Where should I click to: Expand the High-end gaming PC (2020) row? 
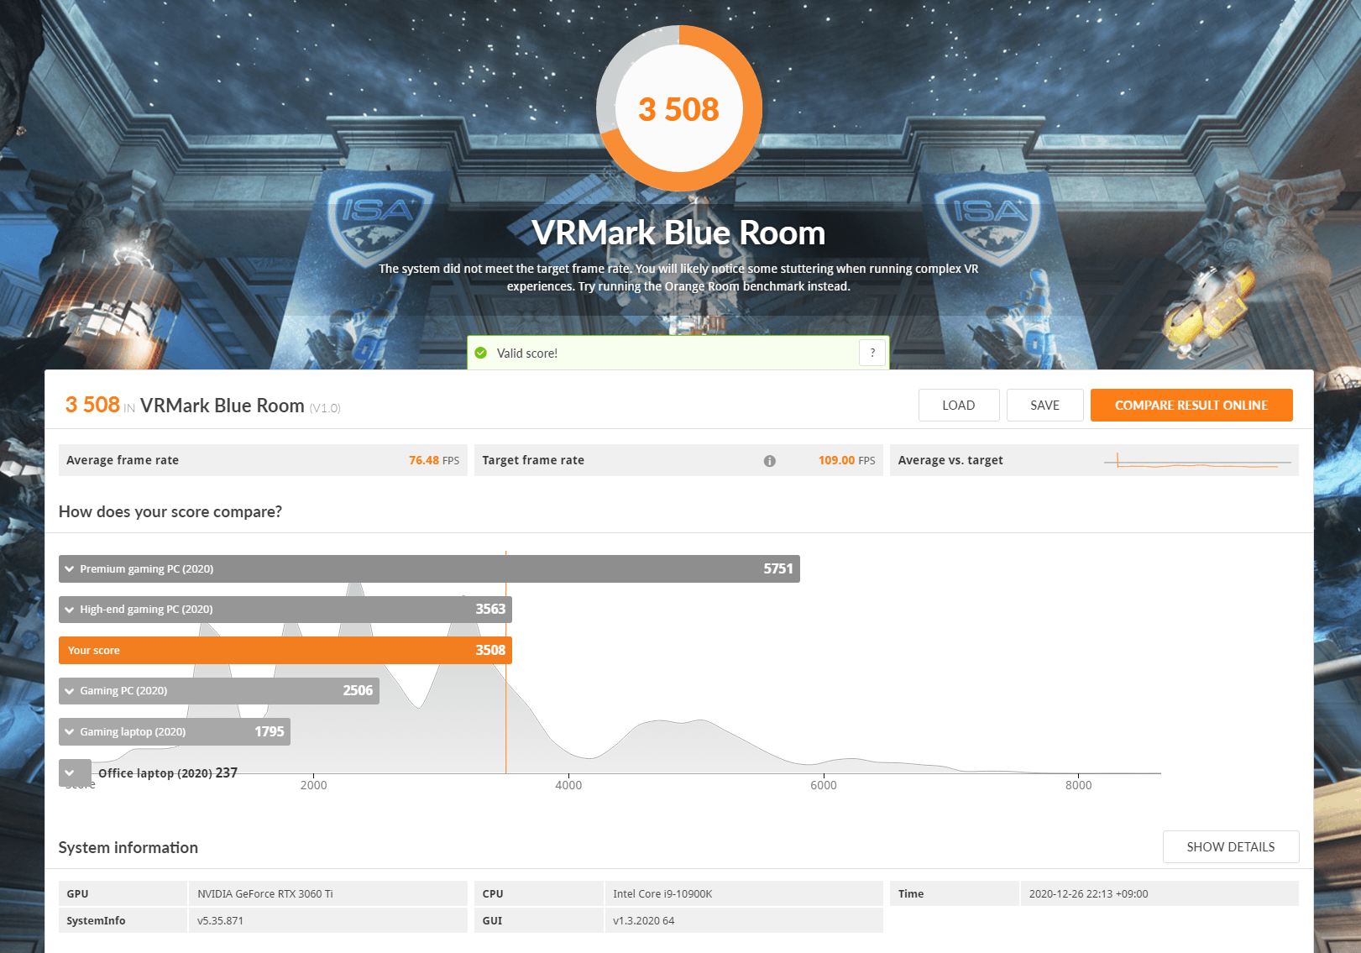[70, 610]
